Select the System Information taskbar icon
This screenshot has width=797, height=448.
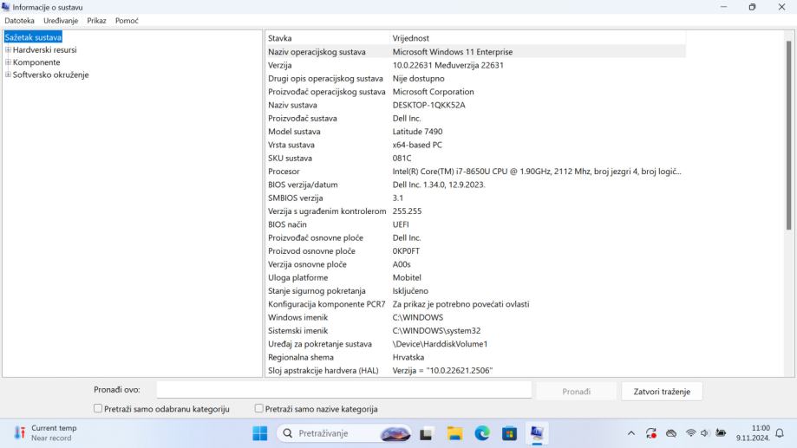tap(537, 433)
